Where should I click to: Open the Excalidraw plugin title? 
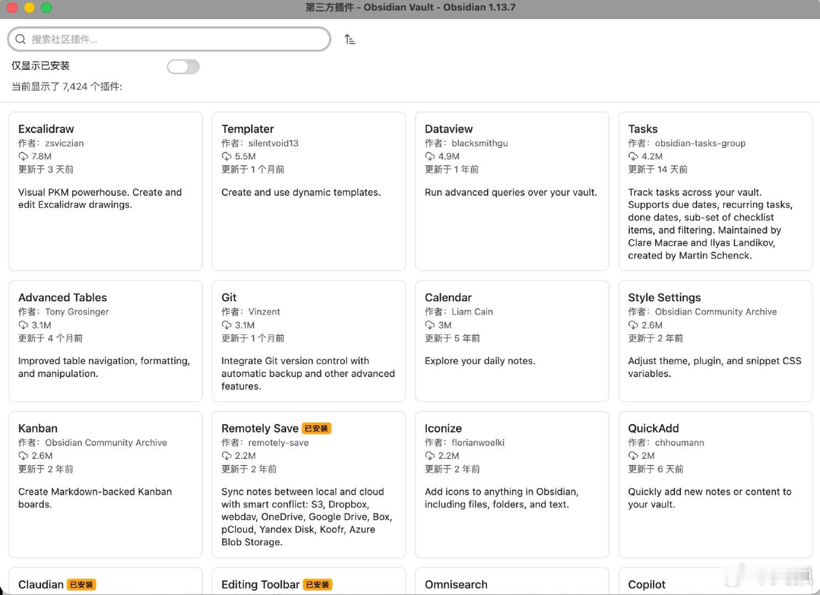(46, 129)
